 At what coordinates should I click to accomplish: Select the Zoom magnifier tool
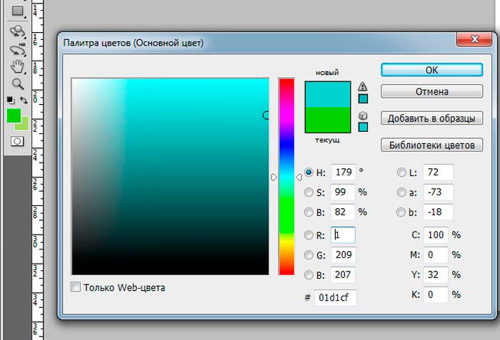pyautogui.click(x=17, y=84)
